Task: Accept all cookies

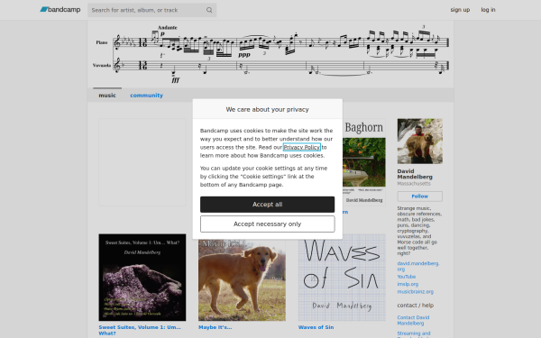Action: (x=267, y=205)
